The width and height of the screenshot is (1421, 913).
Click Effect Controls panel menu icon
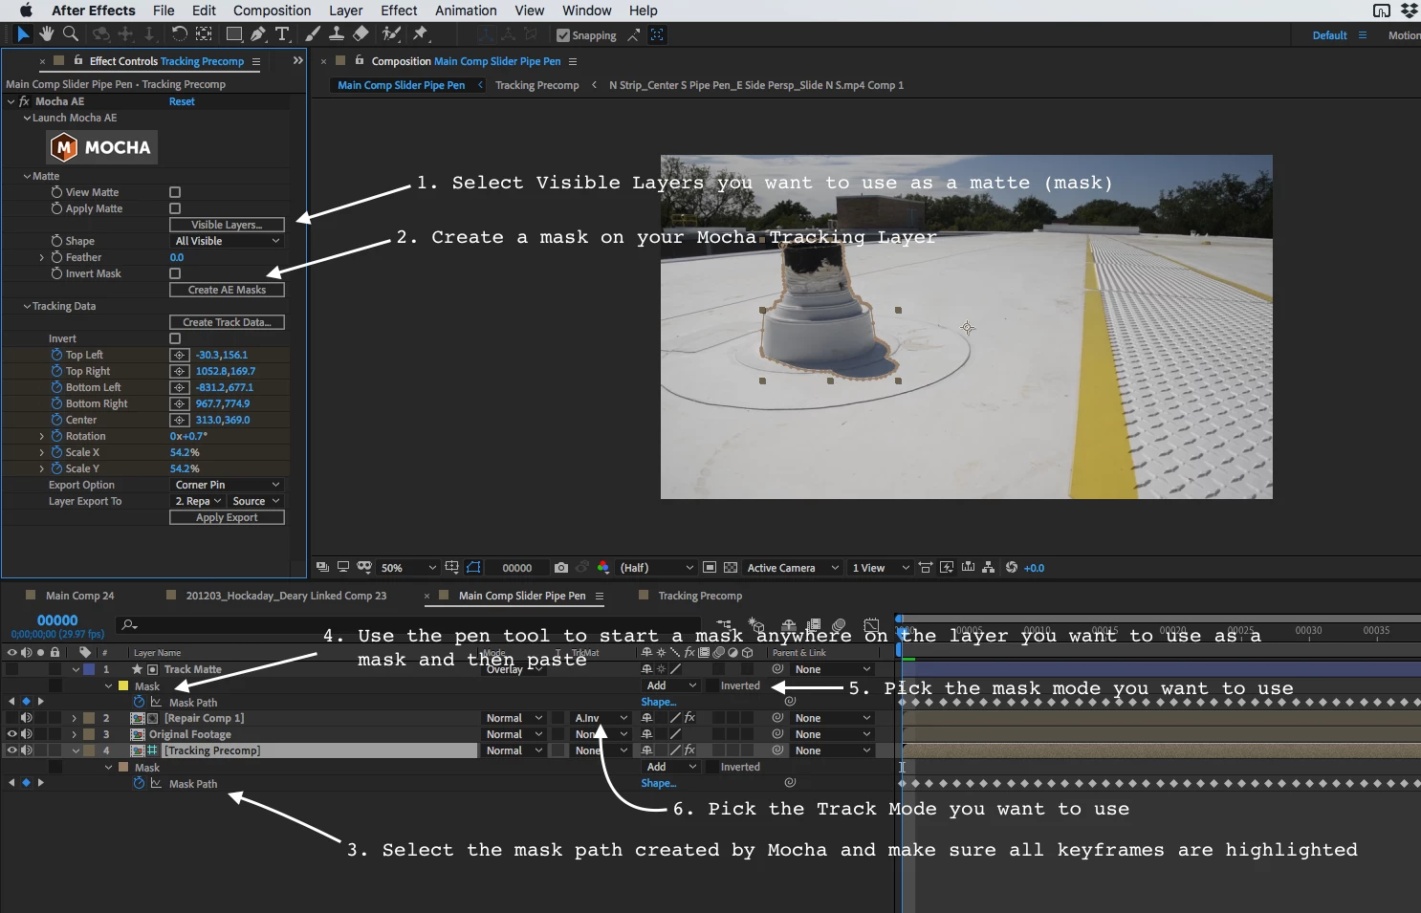click(256, 61)
